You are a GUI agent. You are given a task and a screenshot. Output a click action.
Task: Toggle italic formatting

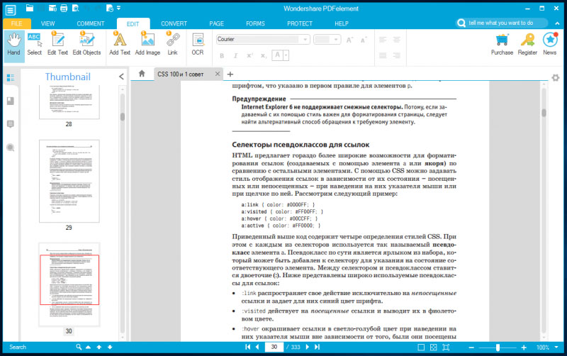click(x=235, y=56)
